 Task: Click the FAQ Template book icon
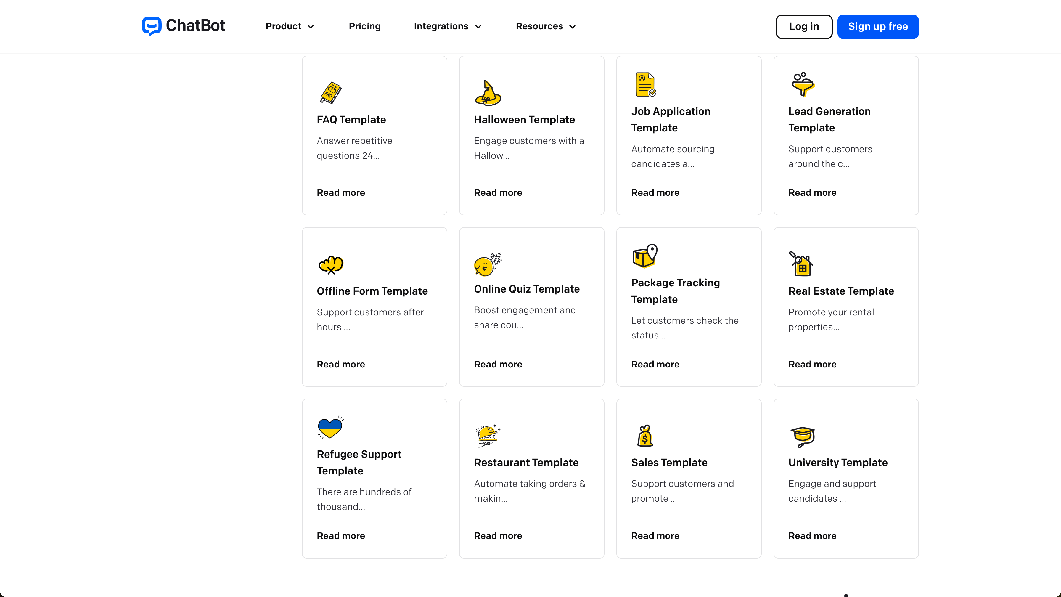point(330,93)
